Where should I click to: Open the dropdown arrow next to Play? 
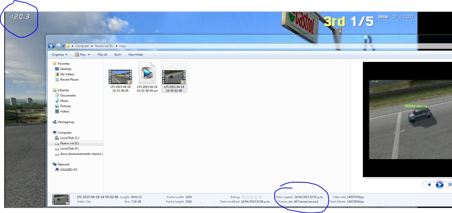(89, 55)
